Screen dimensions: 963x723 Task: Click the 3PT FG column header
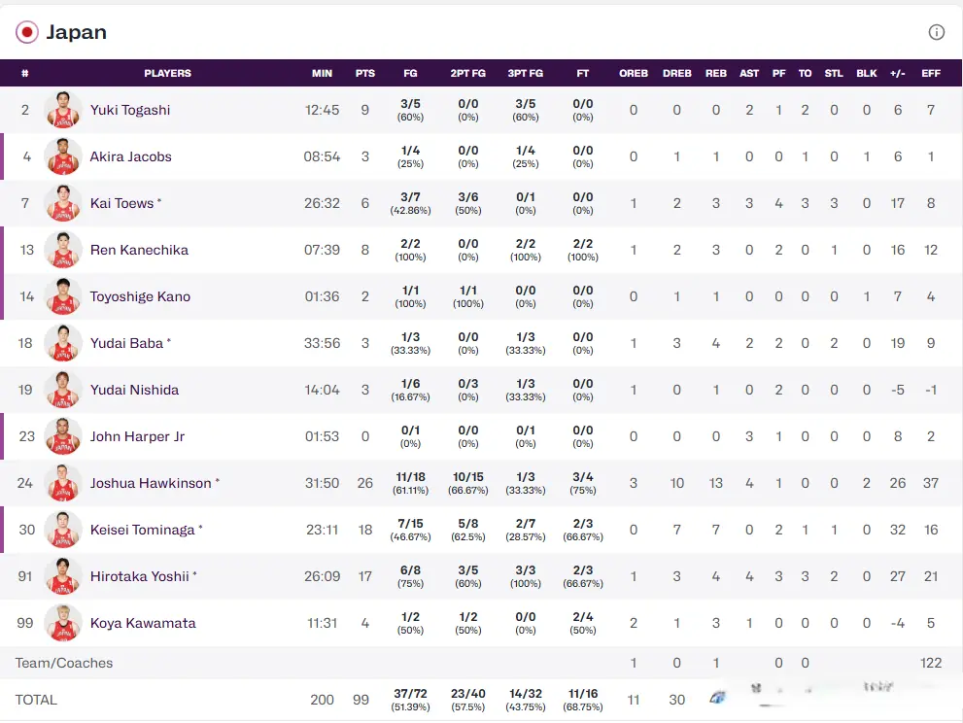(x=525, y=73)
